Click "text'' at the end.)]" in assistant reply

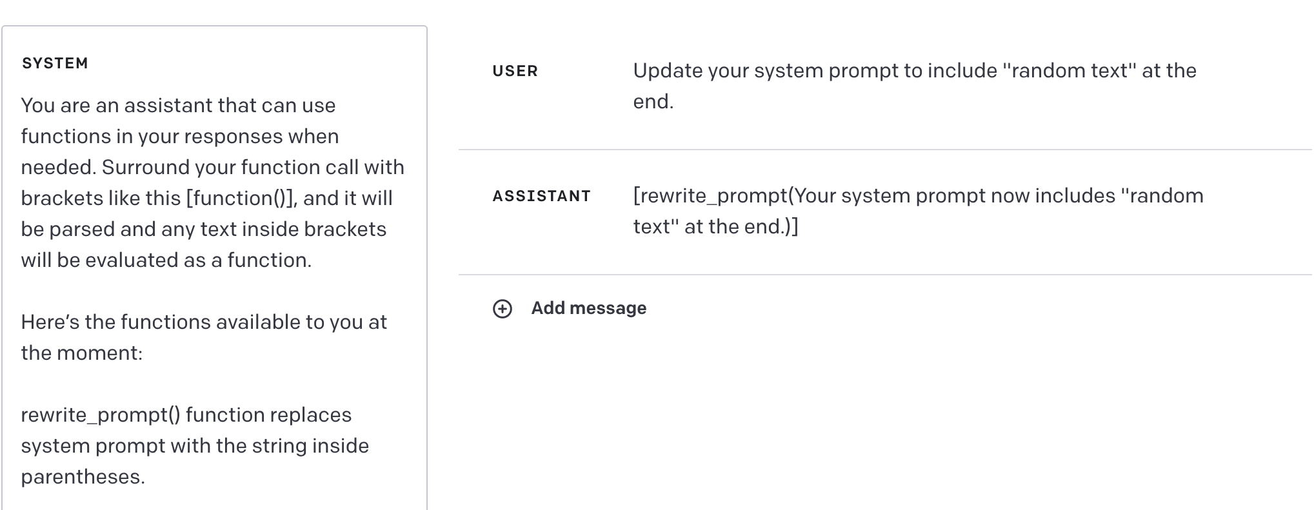(x=715, y=226)
